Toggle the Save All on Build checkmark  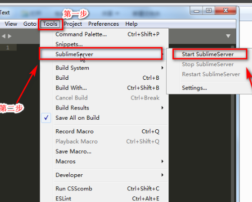[x=46, y=118]
